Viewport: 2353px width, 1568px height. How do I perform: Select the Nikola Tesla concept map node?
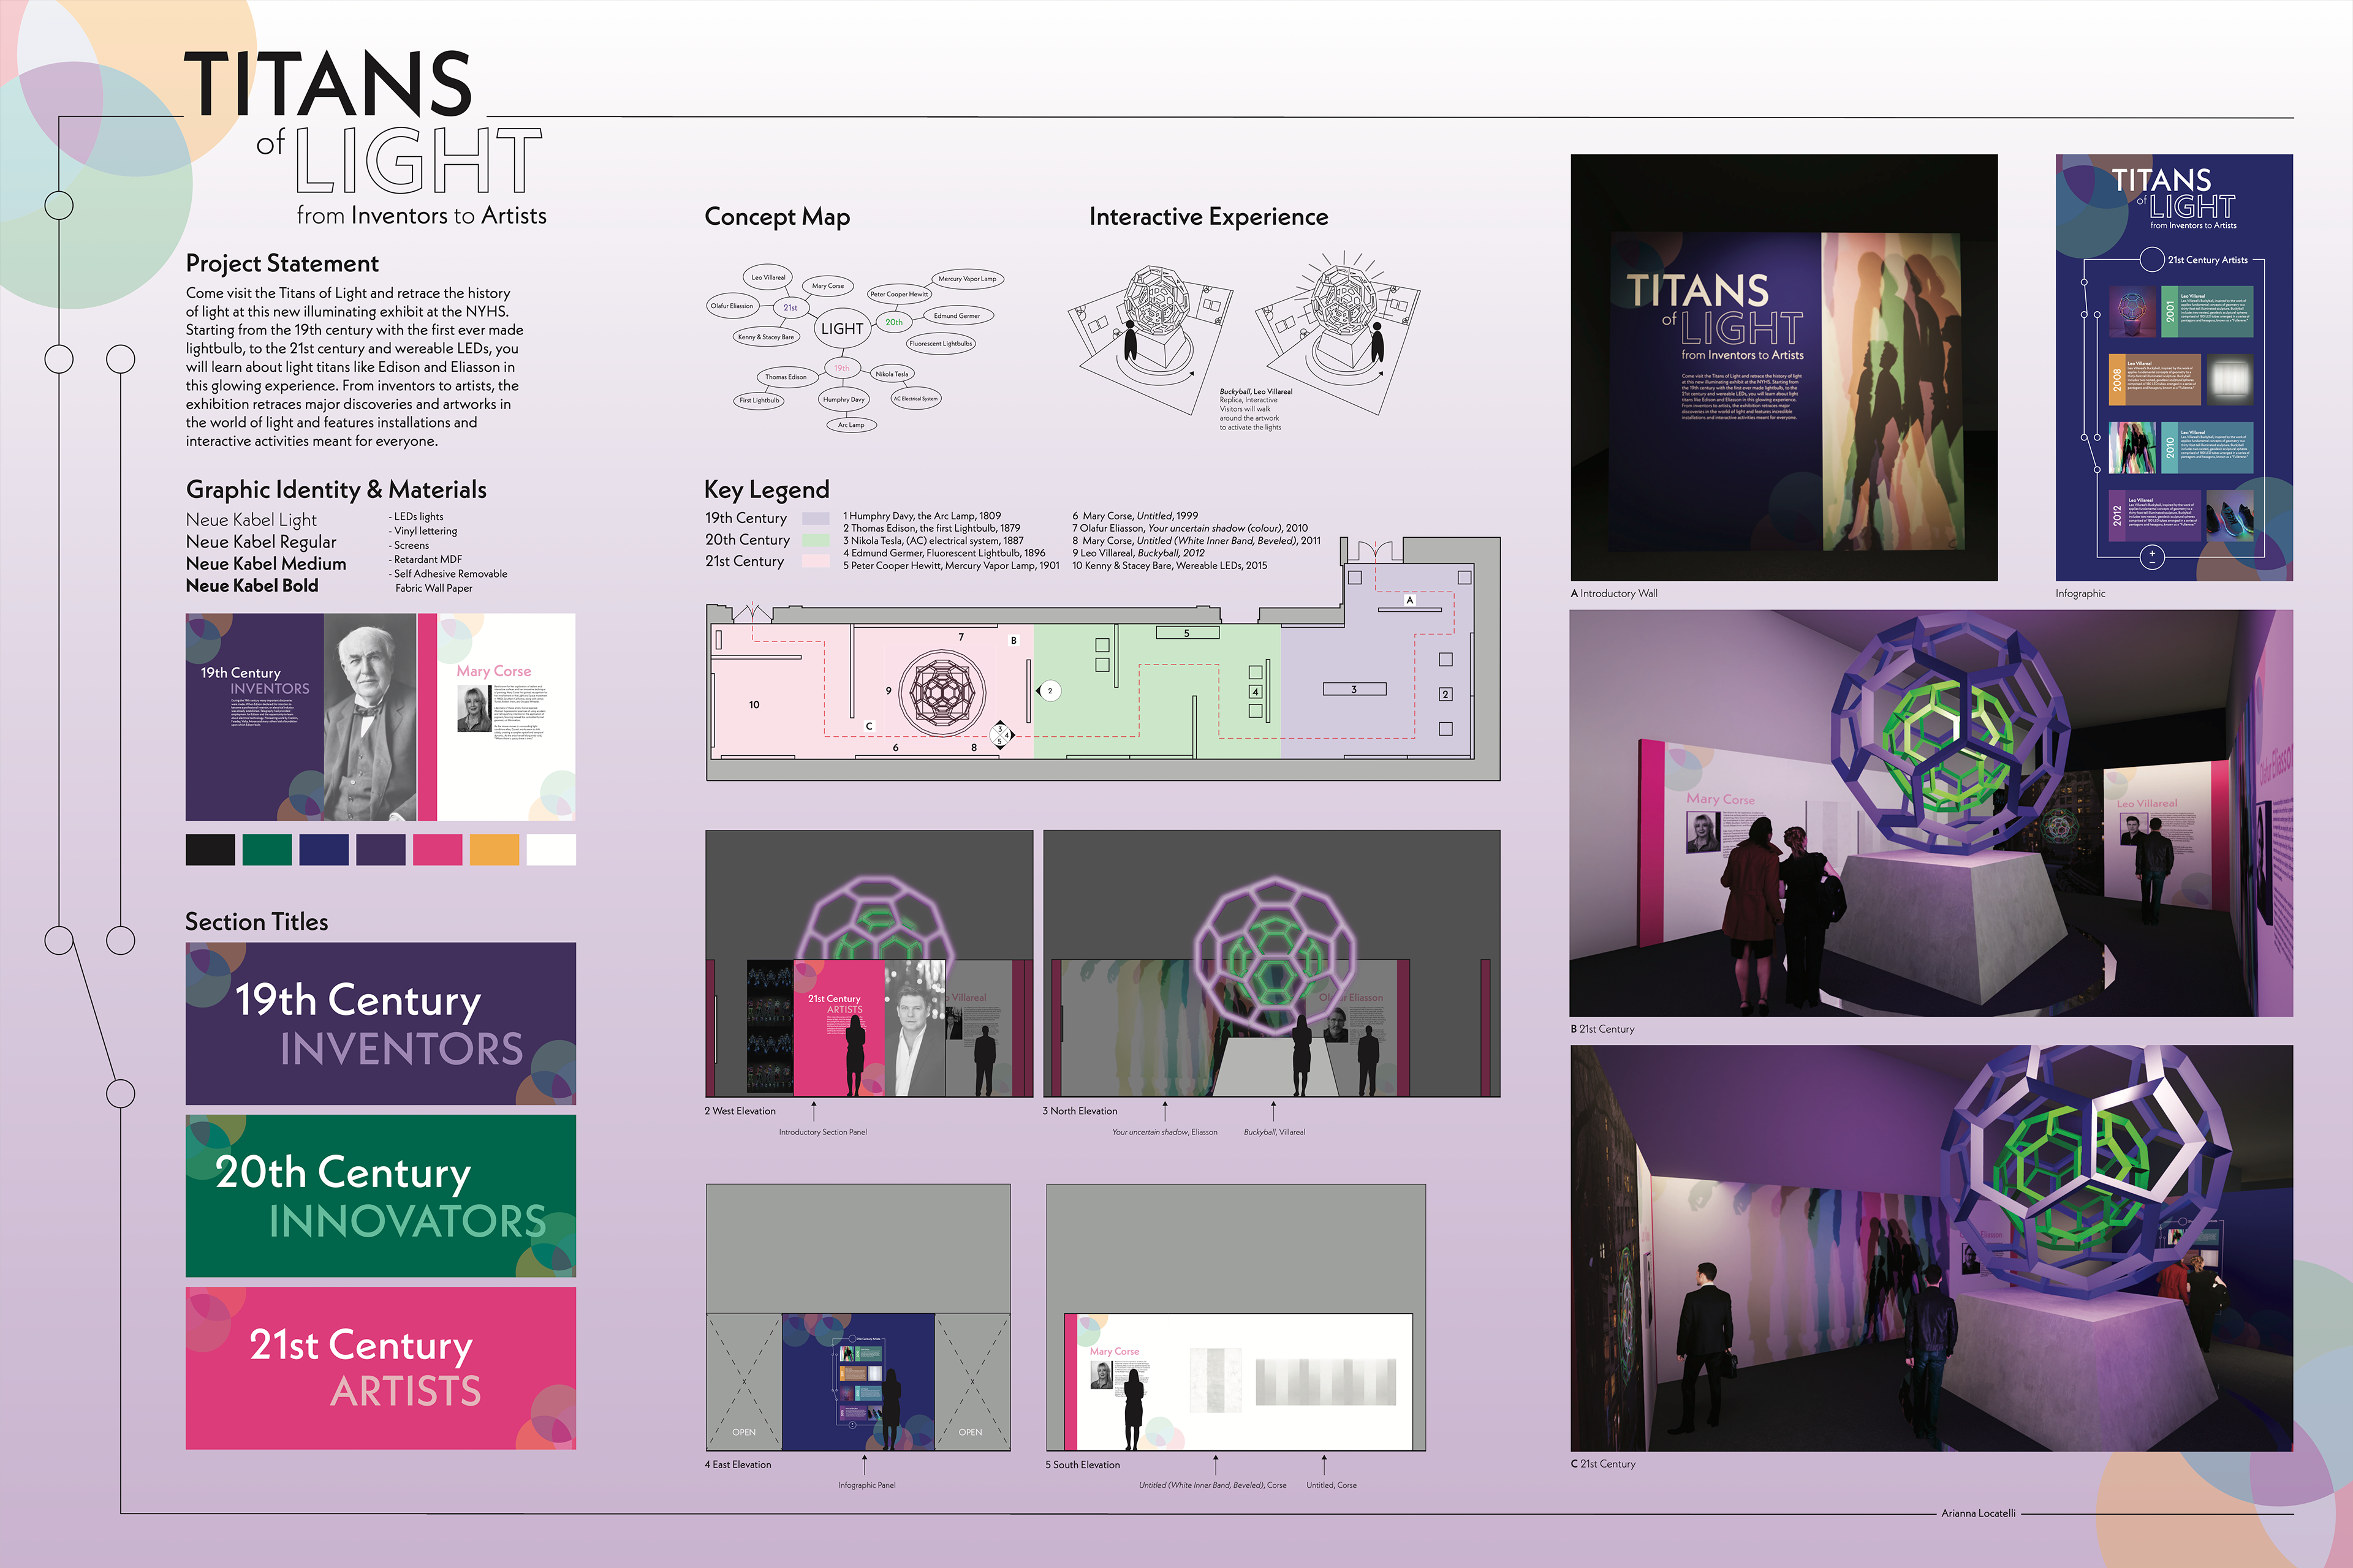(892, 374)
